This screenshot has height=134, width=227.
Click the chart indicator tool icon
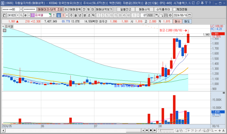tap(157, 15)
